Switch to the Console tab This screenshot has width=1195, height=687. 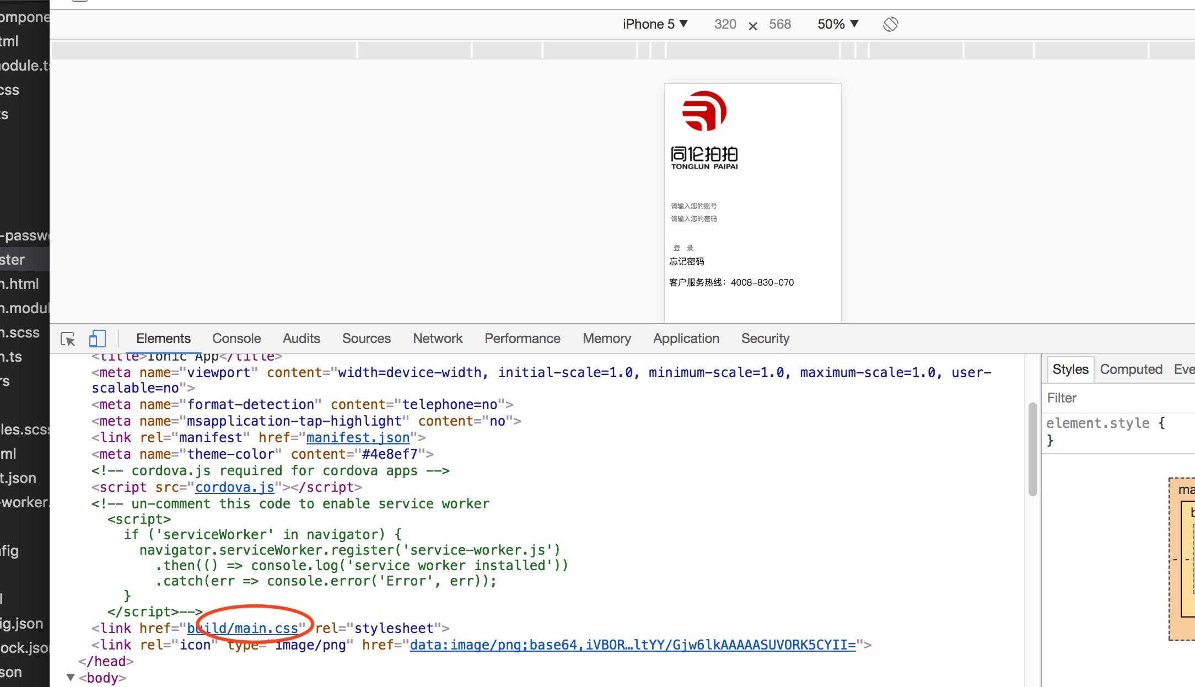tap(236, 339)
